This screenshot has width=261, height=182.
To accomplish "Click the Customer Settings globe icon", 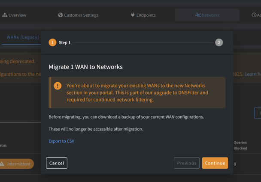I will click(60, 15).
